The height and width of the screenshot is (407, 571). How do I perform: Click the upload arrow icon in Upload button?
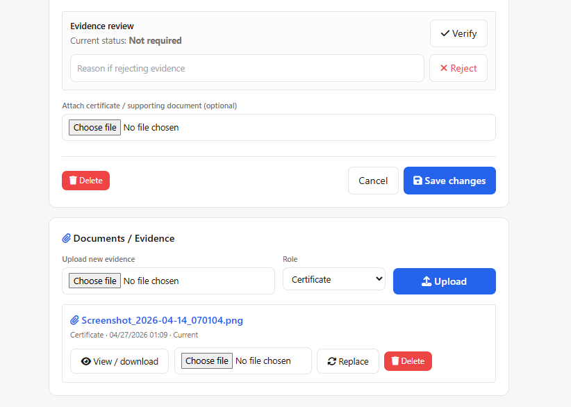tap(427, 281)
